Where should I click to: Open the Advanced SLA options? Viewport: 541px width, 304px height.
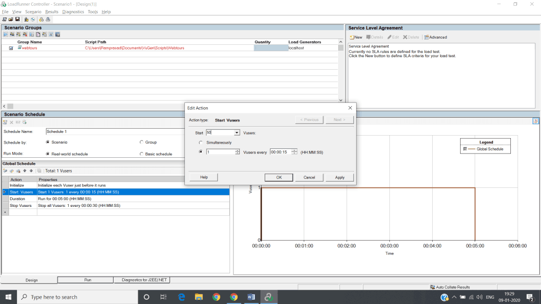[x=435, y=37]
